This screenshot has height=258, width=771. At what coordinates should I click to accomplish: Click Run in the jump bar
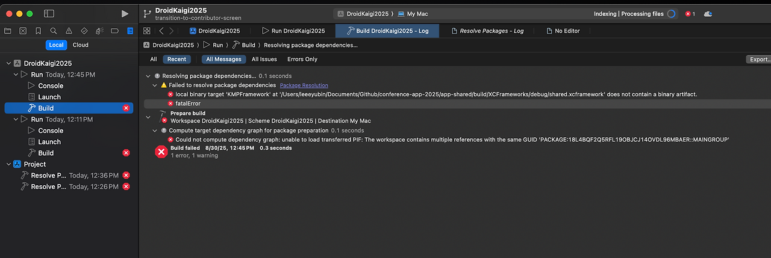click(x=213, y=45)
